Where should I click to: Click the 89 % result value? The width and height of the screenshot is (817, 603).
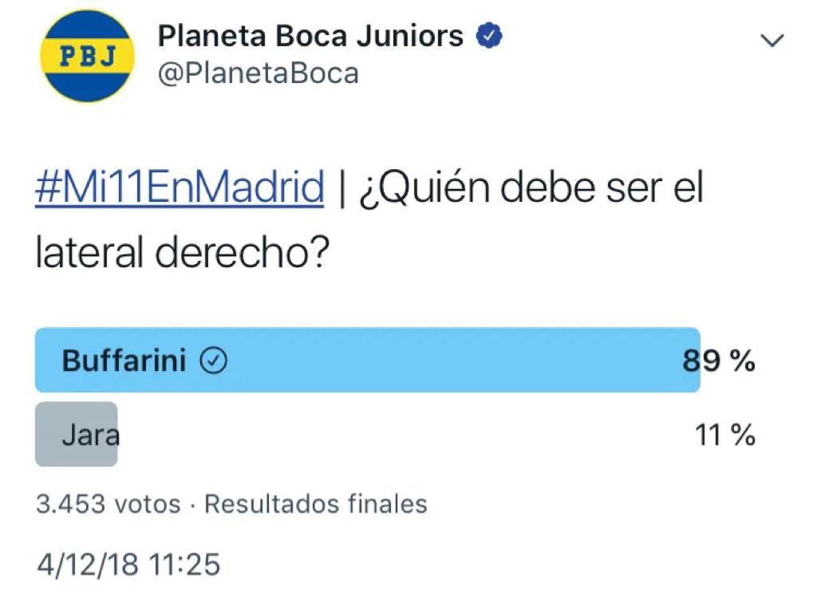click(x=719, y=361)
